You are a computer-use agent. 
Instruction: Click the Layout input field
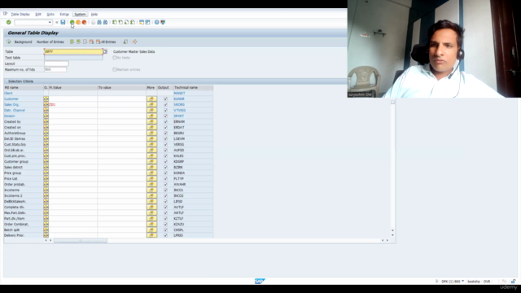tap(56, 63)
